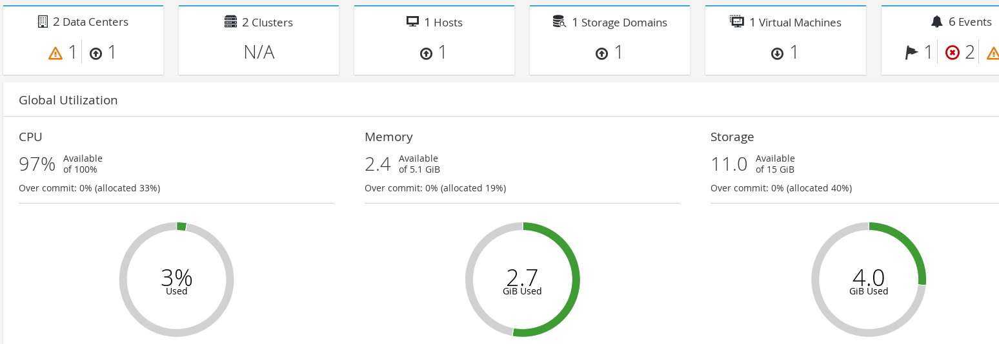Image resolution: width=999 pixels, height=344 pixels.
Task: Click the Storage Domains up status icon
Action: pos(601,54)
